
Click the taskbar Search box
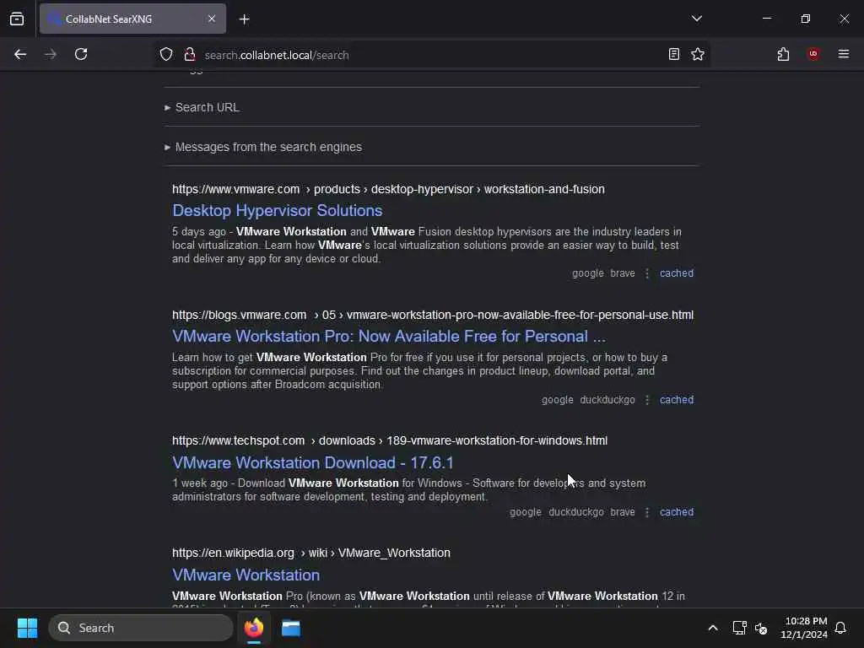click(141, 628)
